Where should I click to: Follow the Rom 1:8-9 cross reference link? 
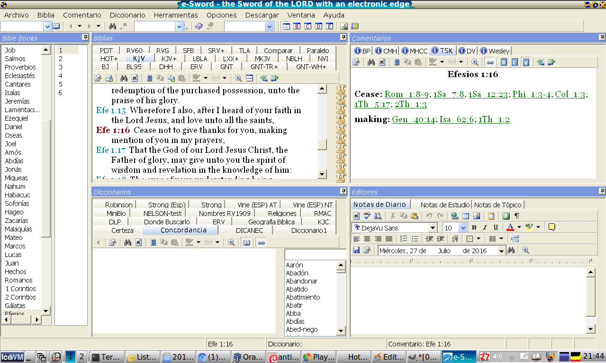[x=407, y=94]
